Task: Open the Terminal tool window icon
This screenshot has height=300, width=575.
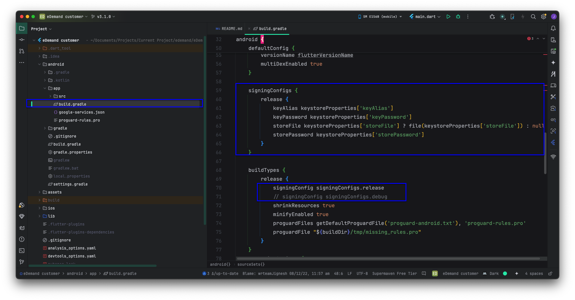Action: tap(22, 251)
